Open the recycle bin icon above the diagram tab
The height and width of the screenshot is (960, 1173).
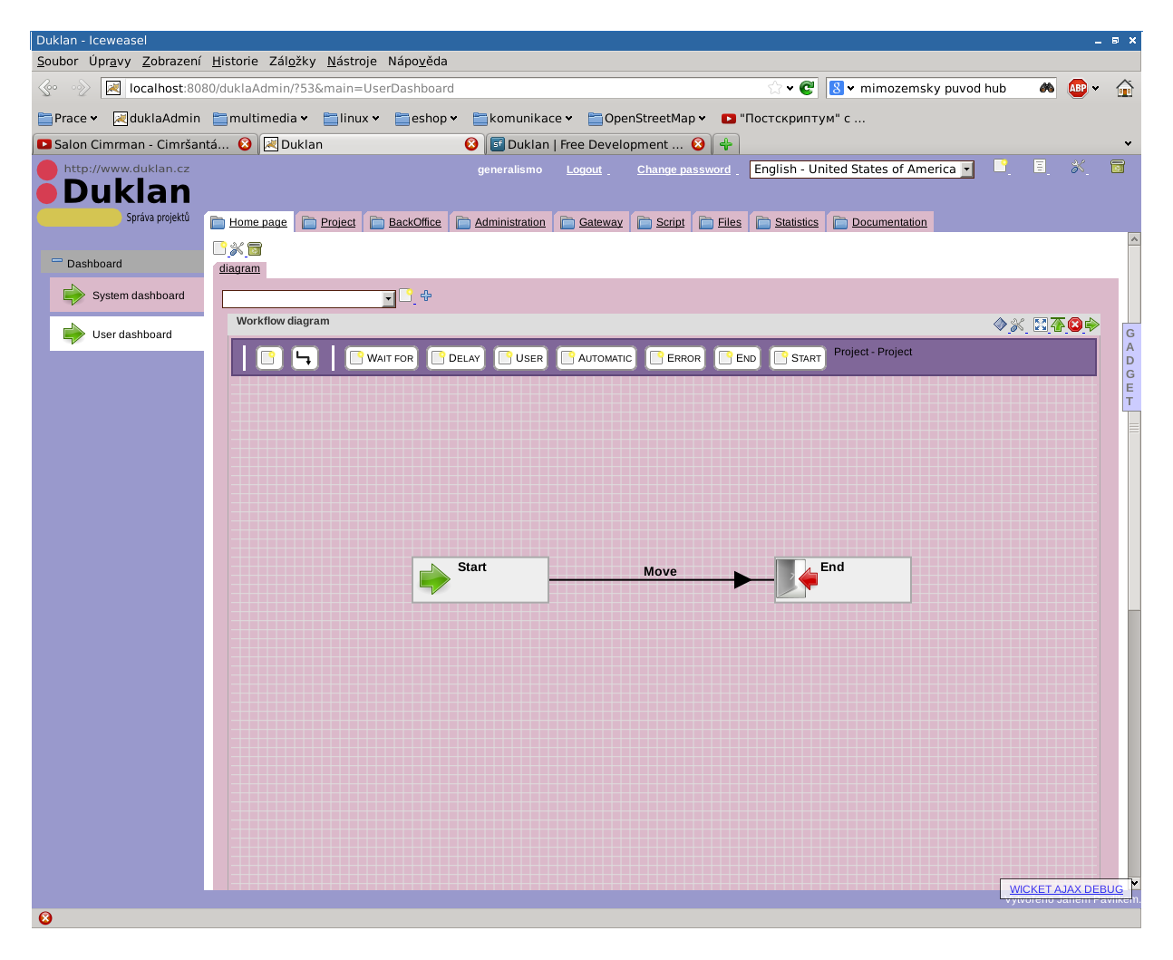(x=253, y=247)
